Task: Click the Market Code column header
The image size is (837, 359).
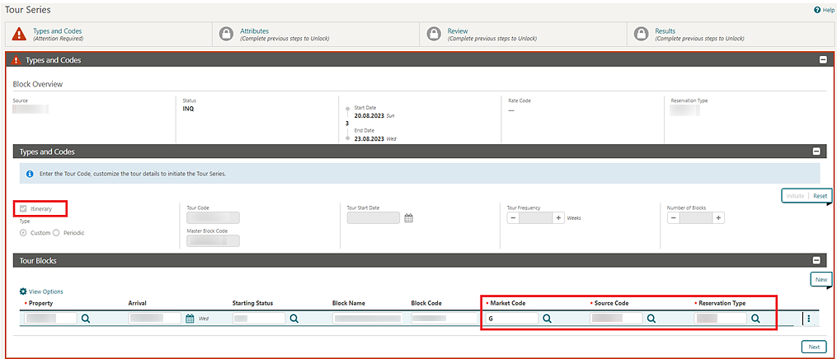Action: pos(508,303)
